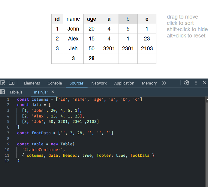Image resolution: width=208 pixels, height=187 pixels.
Task: Sort table by the age column header
Action: point(92,19)
